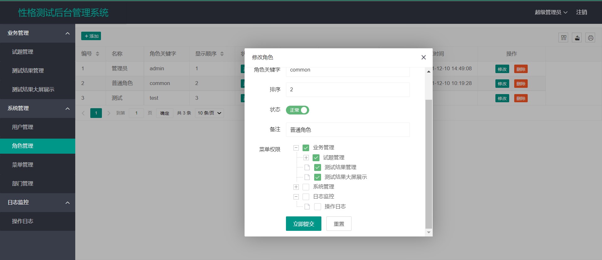Click the dialog vertical scrollbar thumb
This screenshot has width=602, height=260.
429,164
